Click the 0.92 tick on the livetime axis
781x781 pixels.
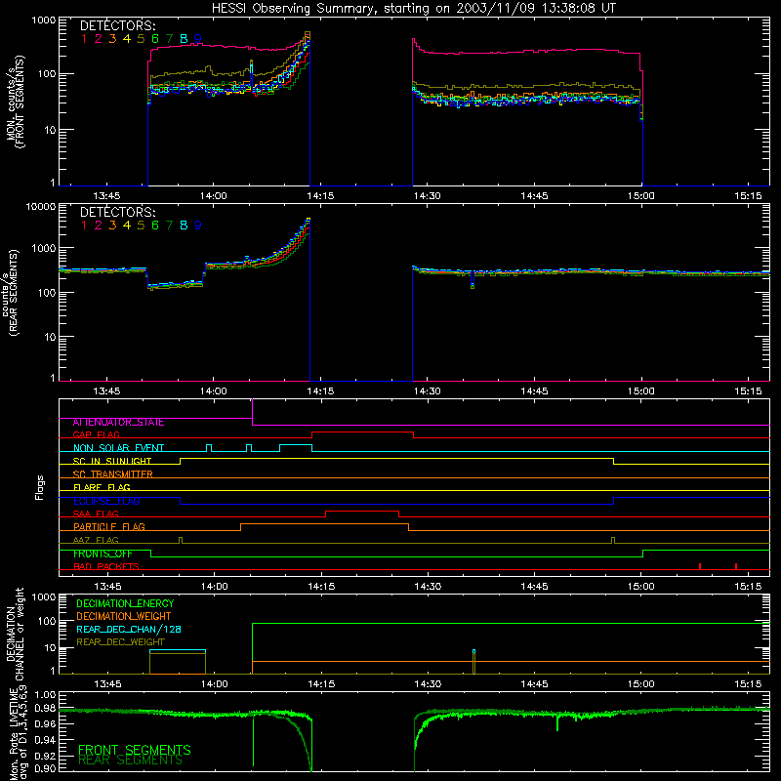point(45,757)
